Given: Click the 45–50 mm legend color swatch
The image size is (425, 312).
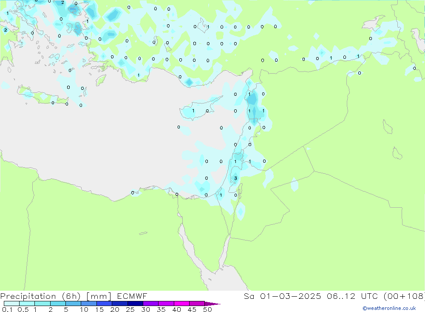Looking at the screenshot, I should (x=197, y=303).
